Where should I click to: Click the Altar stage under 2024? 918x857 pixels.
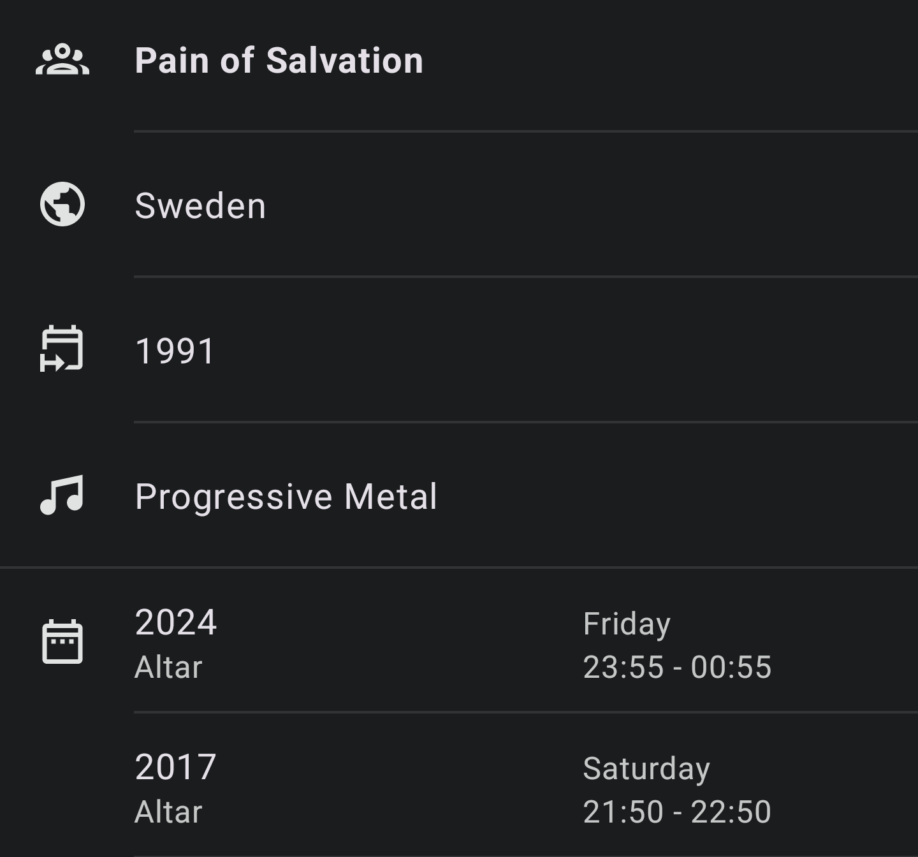(x=168, y=668)
